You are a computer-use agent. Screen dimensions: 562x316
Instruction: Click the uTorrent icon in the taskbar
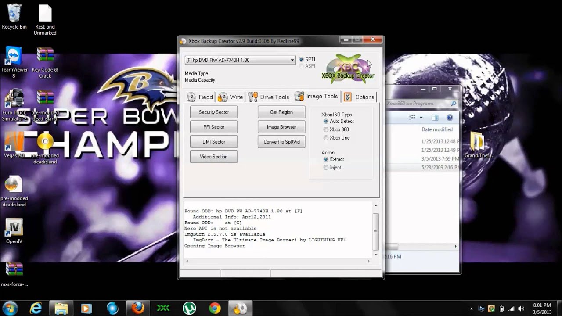189,308
